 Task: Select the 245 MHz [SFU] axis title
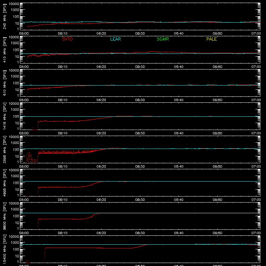[4, 16]
